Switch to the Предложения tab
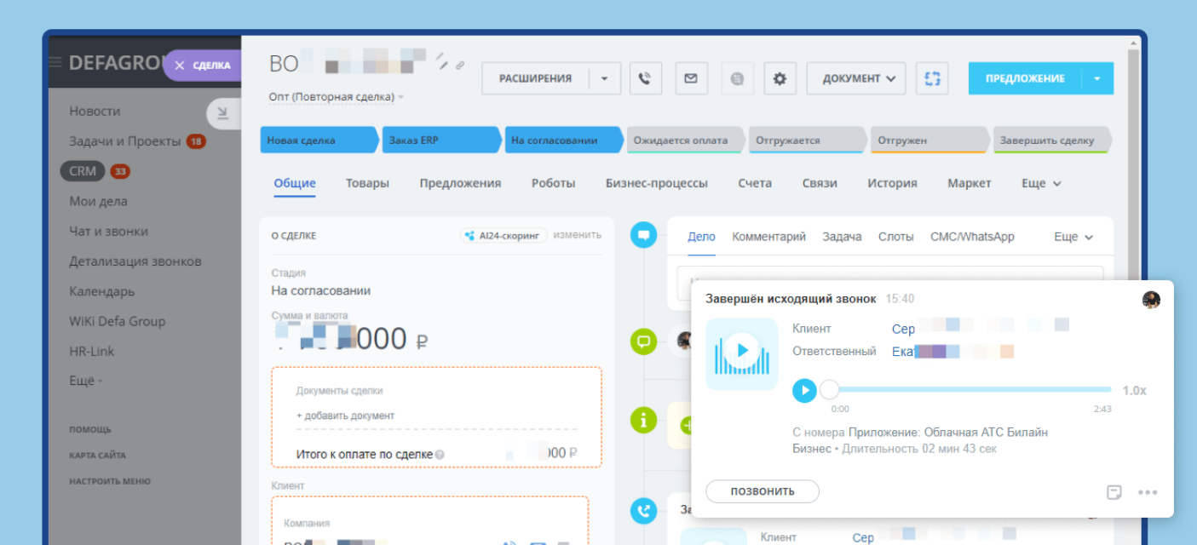1197x545 pixels. [x=460, y=183]
